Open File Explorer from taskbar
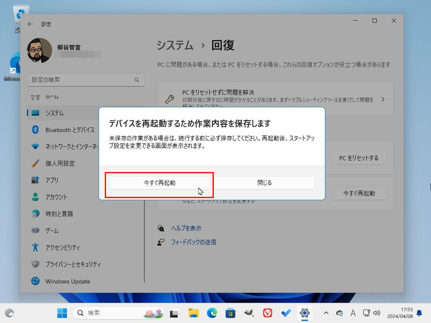 point(193,313)
